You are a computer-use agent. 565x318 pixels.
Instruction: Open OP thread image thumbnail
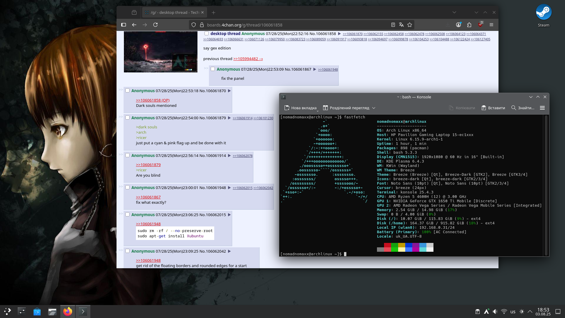pos(161,52)
